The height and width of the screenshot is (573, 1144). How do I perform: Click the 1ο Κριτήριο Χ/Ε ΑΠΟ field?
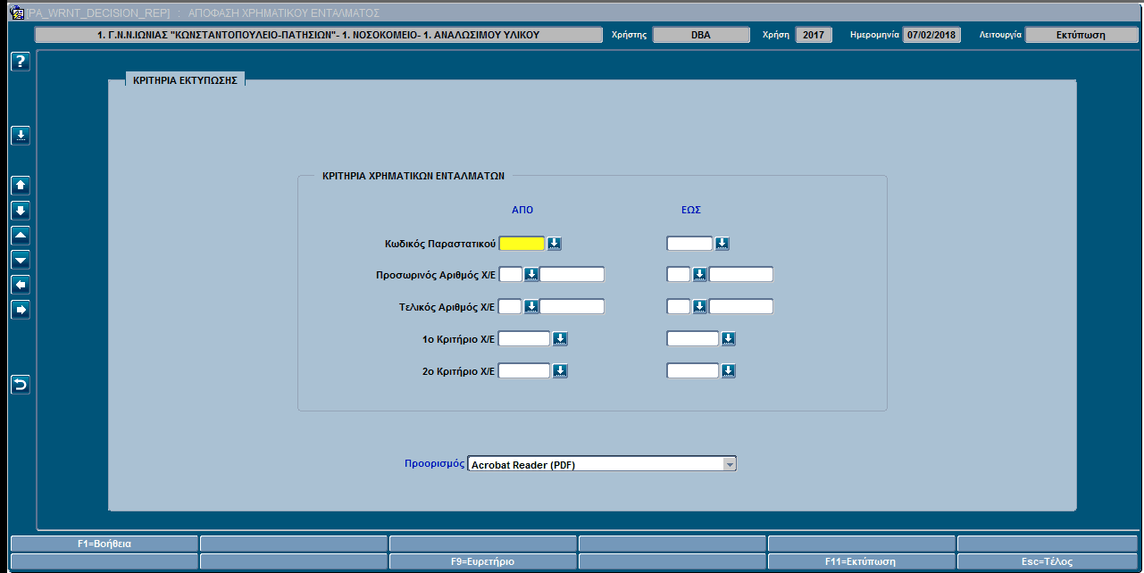(x=524, y=338)
